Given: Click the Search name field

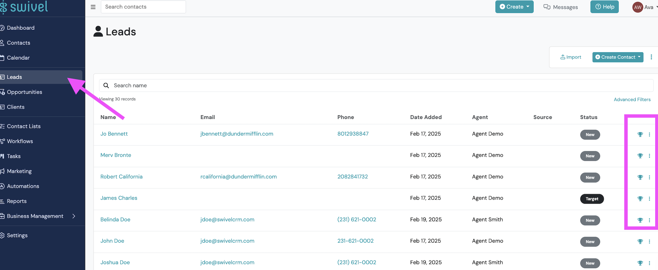Looking at the screenshot, I should tap(376, 85).
